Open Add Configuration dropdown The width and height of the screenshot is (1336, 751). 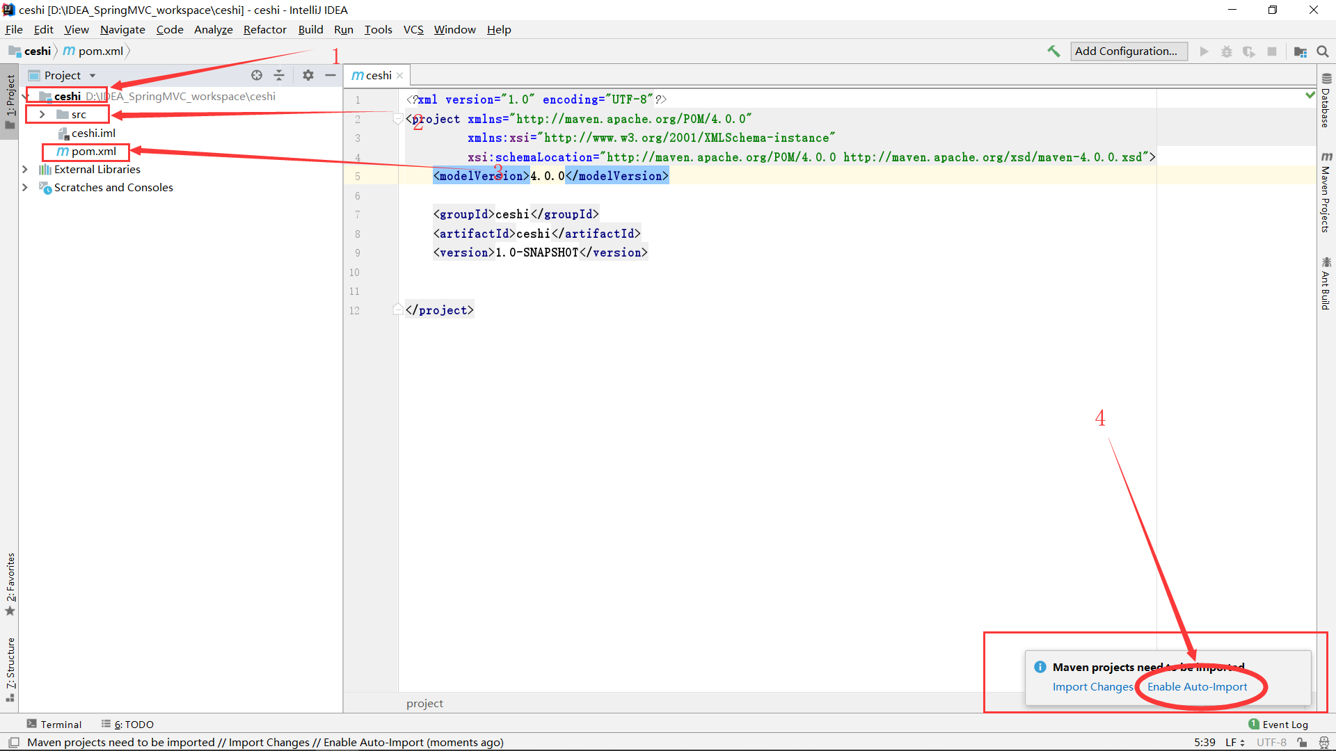1128,51
